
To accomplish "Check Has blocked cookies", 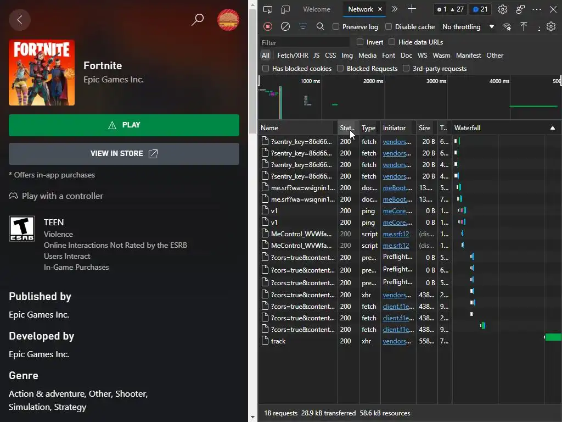I will point(266,69).
